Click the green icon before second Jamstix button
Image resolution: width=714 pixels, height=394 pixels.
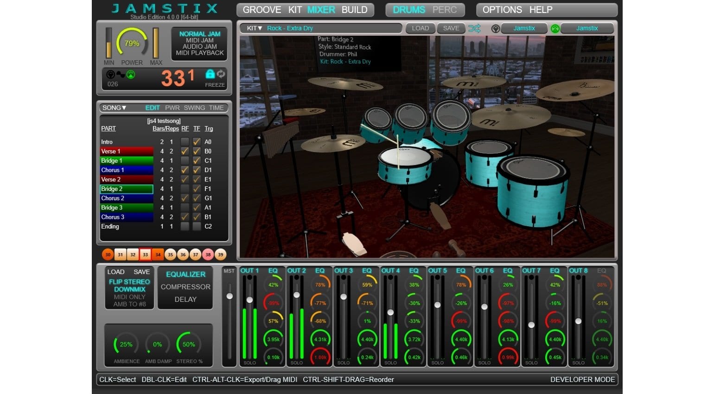pyautogui.click(x=555, y=28)
